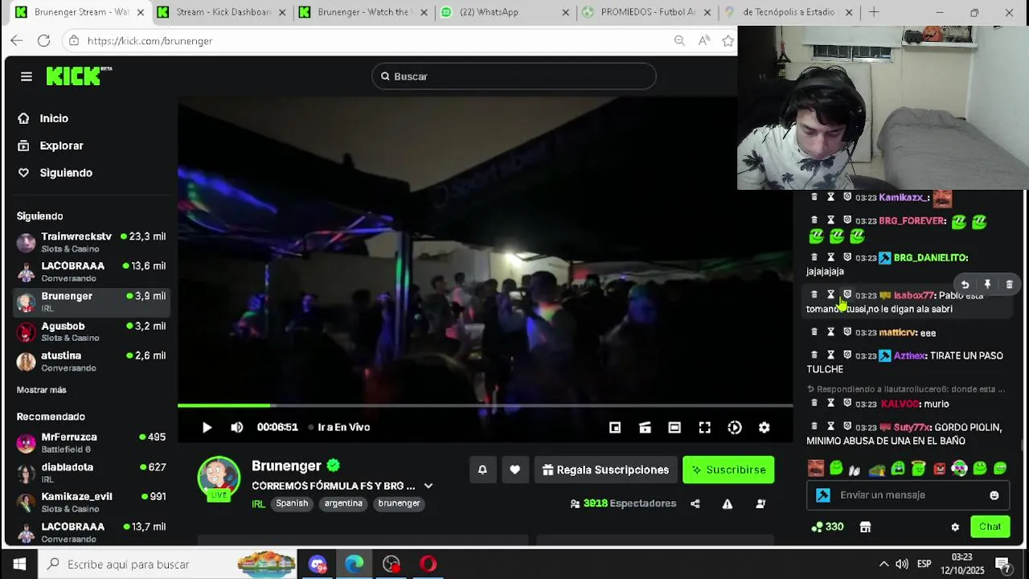The height and width of the screenshot is (579, 1029).
Task: Open the Kick hamburger menu
Action: click(x=27, y=76)
